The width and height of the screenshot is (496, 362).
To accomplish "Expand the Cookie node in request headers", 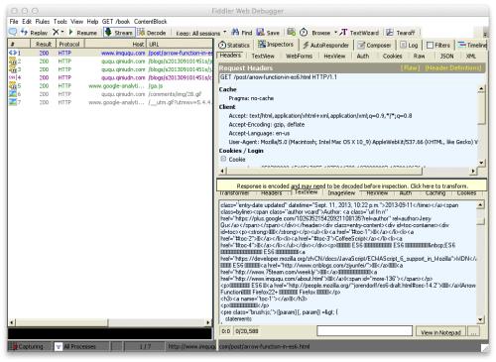I will pos(223,159).
